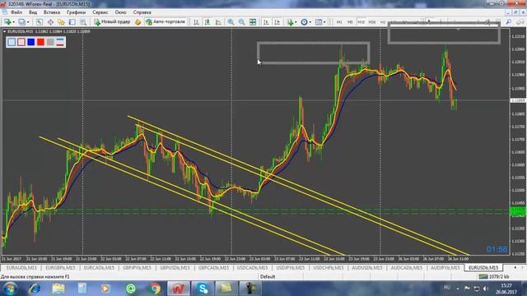Click the Новый ордер button

coord(112,22)
